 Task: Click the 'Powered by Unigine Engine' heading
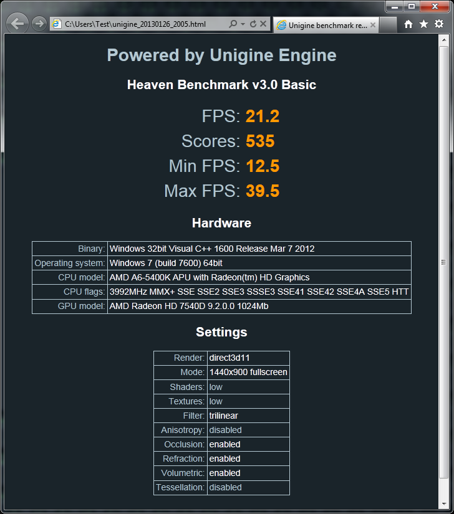coord(222,55)
